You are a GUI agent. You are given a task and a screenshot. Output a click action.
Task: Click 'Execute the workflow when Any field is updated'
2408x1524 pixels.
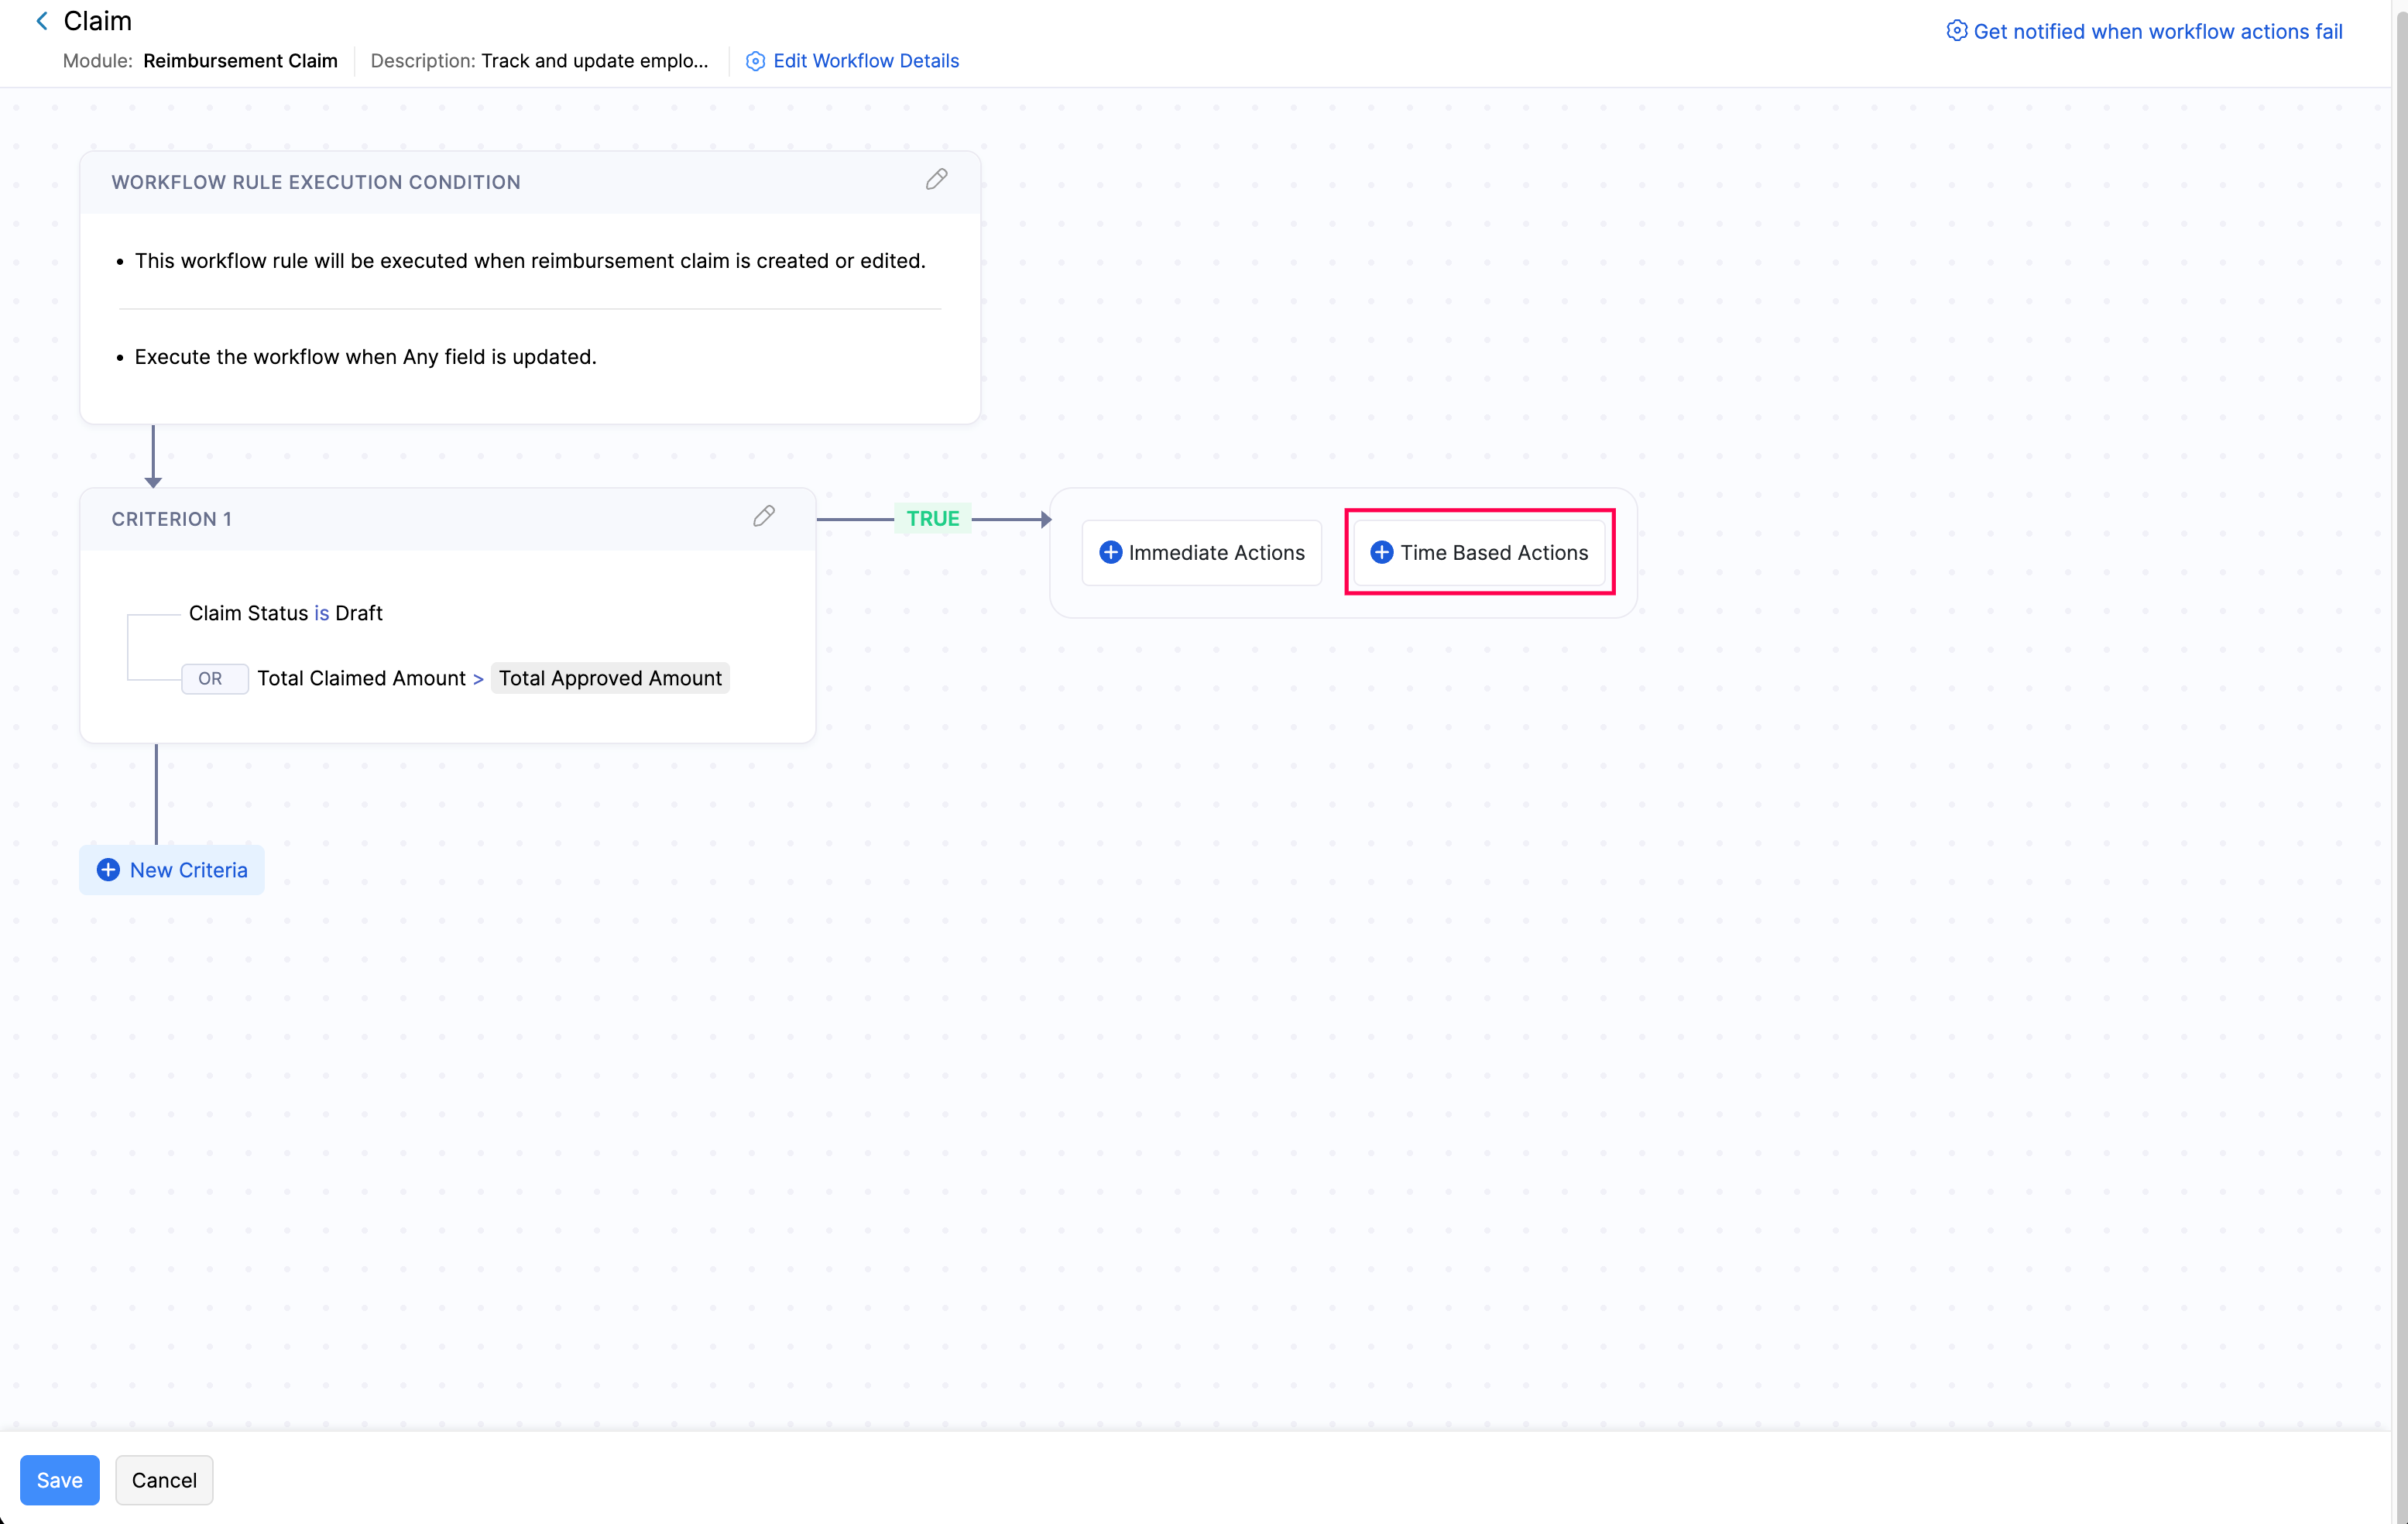tap(365, 357)
